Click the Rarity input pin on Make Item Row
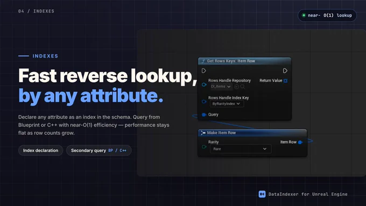Image resolution: width=366 pixels, height=206 pixels. point(204,147)
